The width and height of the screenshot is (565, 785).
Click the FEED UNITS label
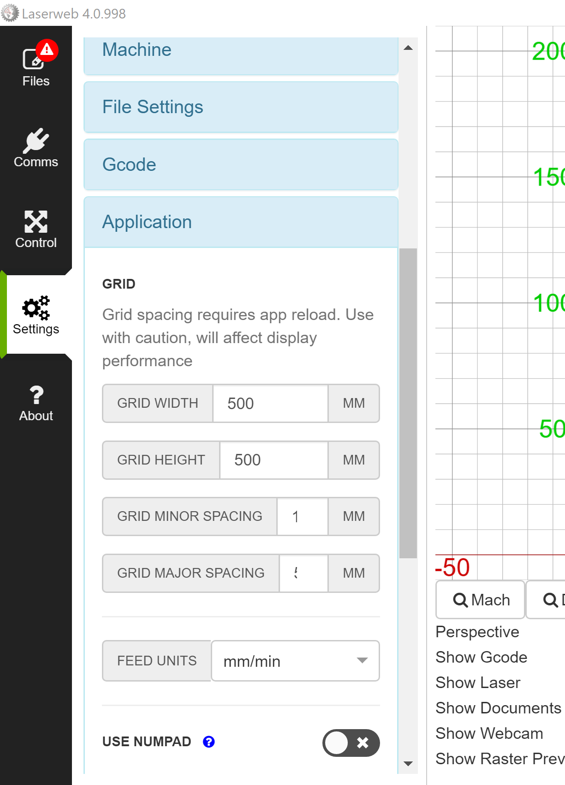[x=157, y=661]
